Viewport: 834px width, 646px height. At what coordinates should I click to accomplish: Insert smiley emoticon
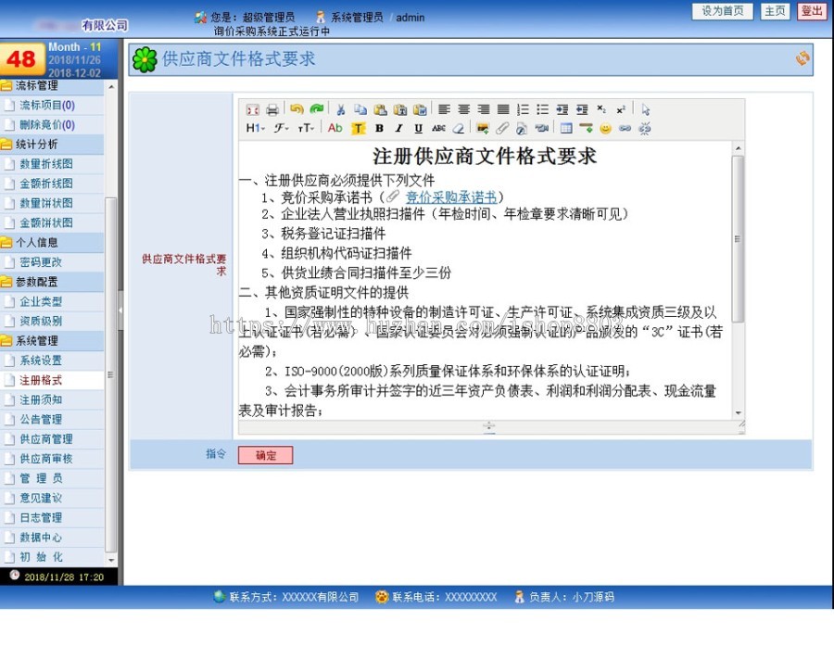click(x=605, y=128)
